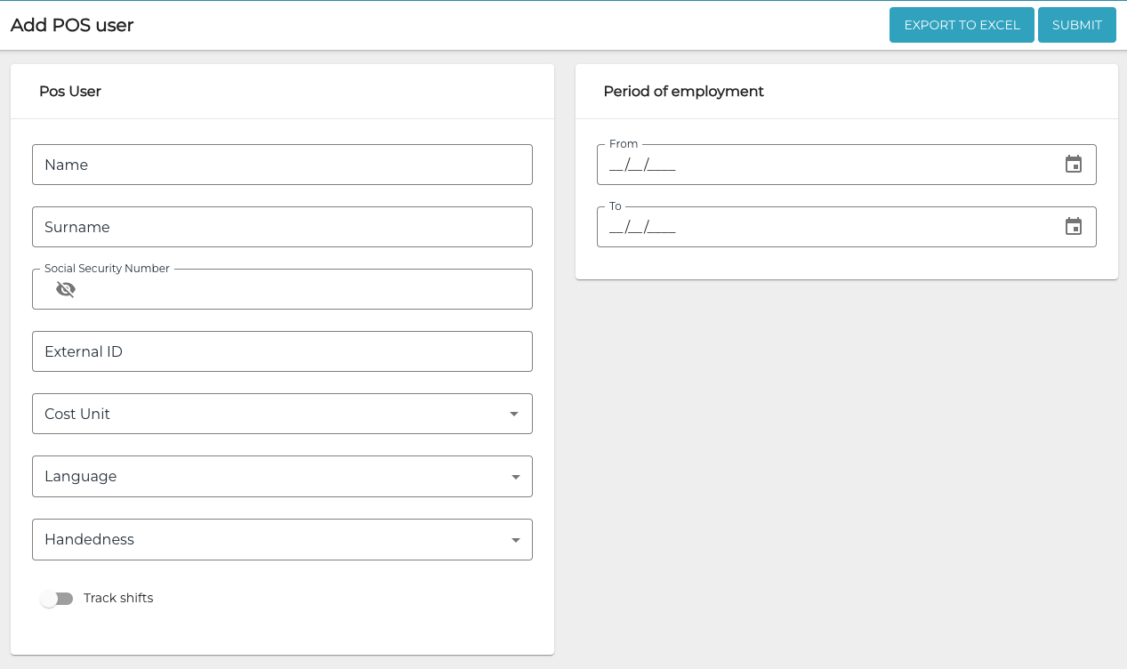This screenshot has height=669, width=1127.
Task: Expand the Handedness dropdown arrow
Action: (515, 540)
